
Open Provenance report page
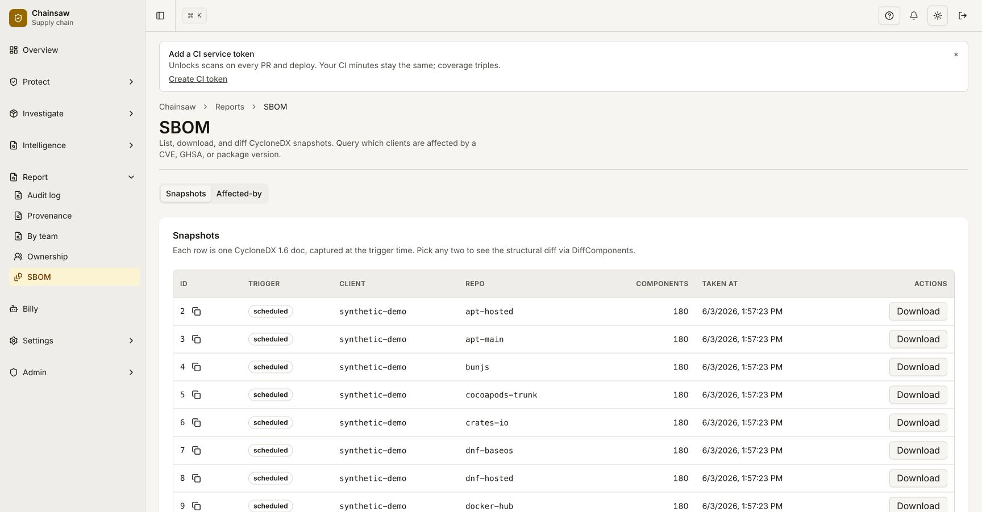75,216
